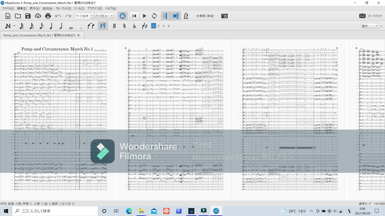The image size is (385, 216).
Task: Flip note direction icon
Action: [x=145, y=26]
